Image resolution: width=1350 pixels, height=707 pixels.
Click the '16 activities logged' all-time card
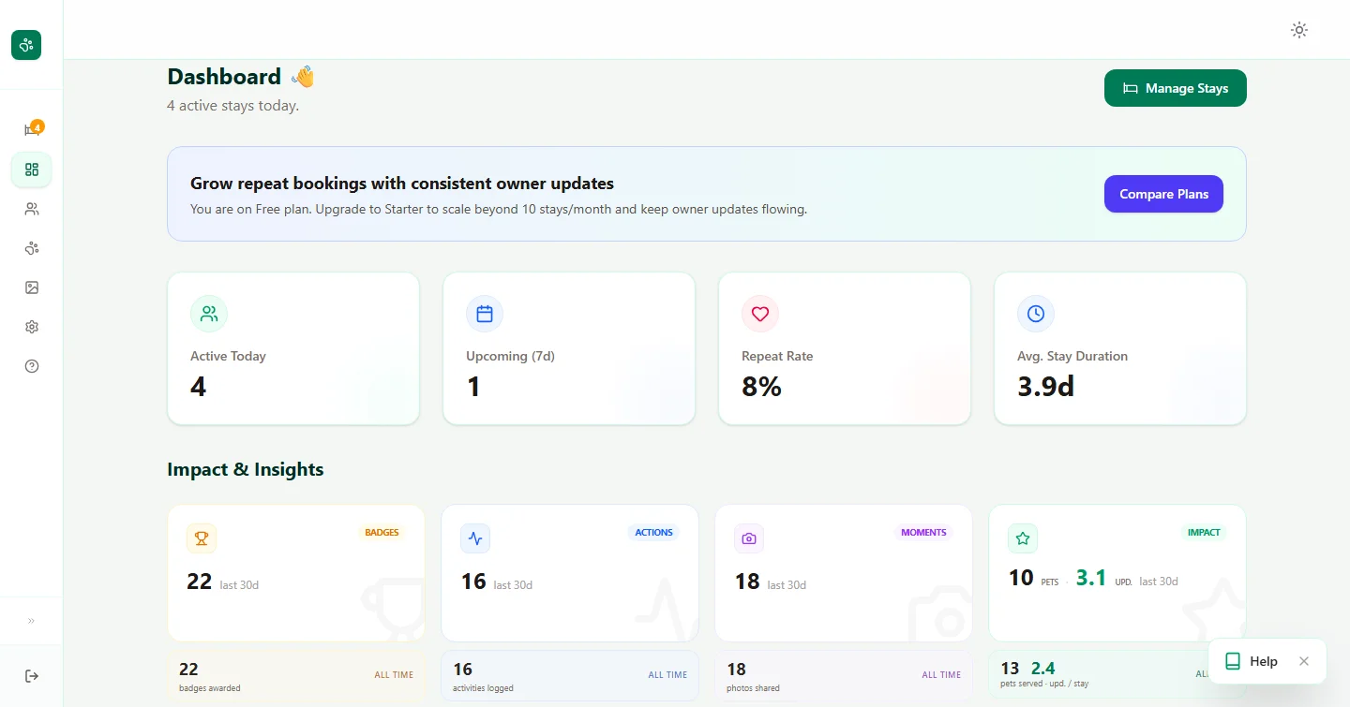570,676
